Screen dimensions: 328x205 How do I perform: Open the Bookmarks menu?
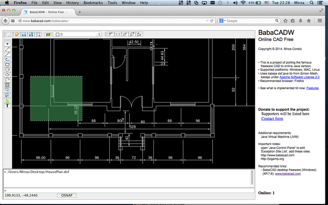coord(93,3)
